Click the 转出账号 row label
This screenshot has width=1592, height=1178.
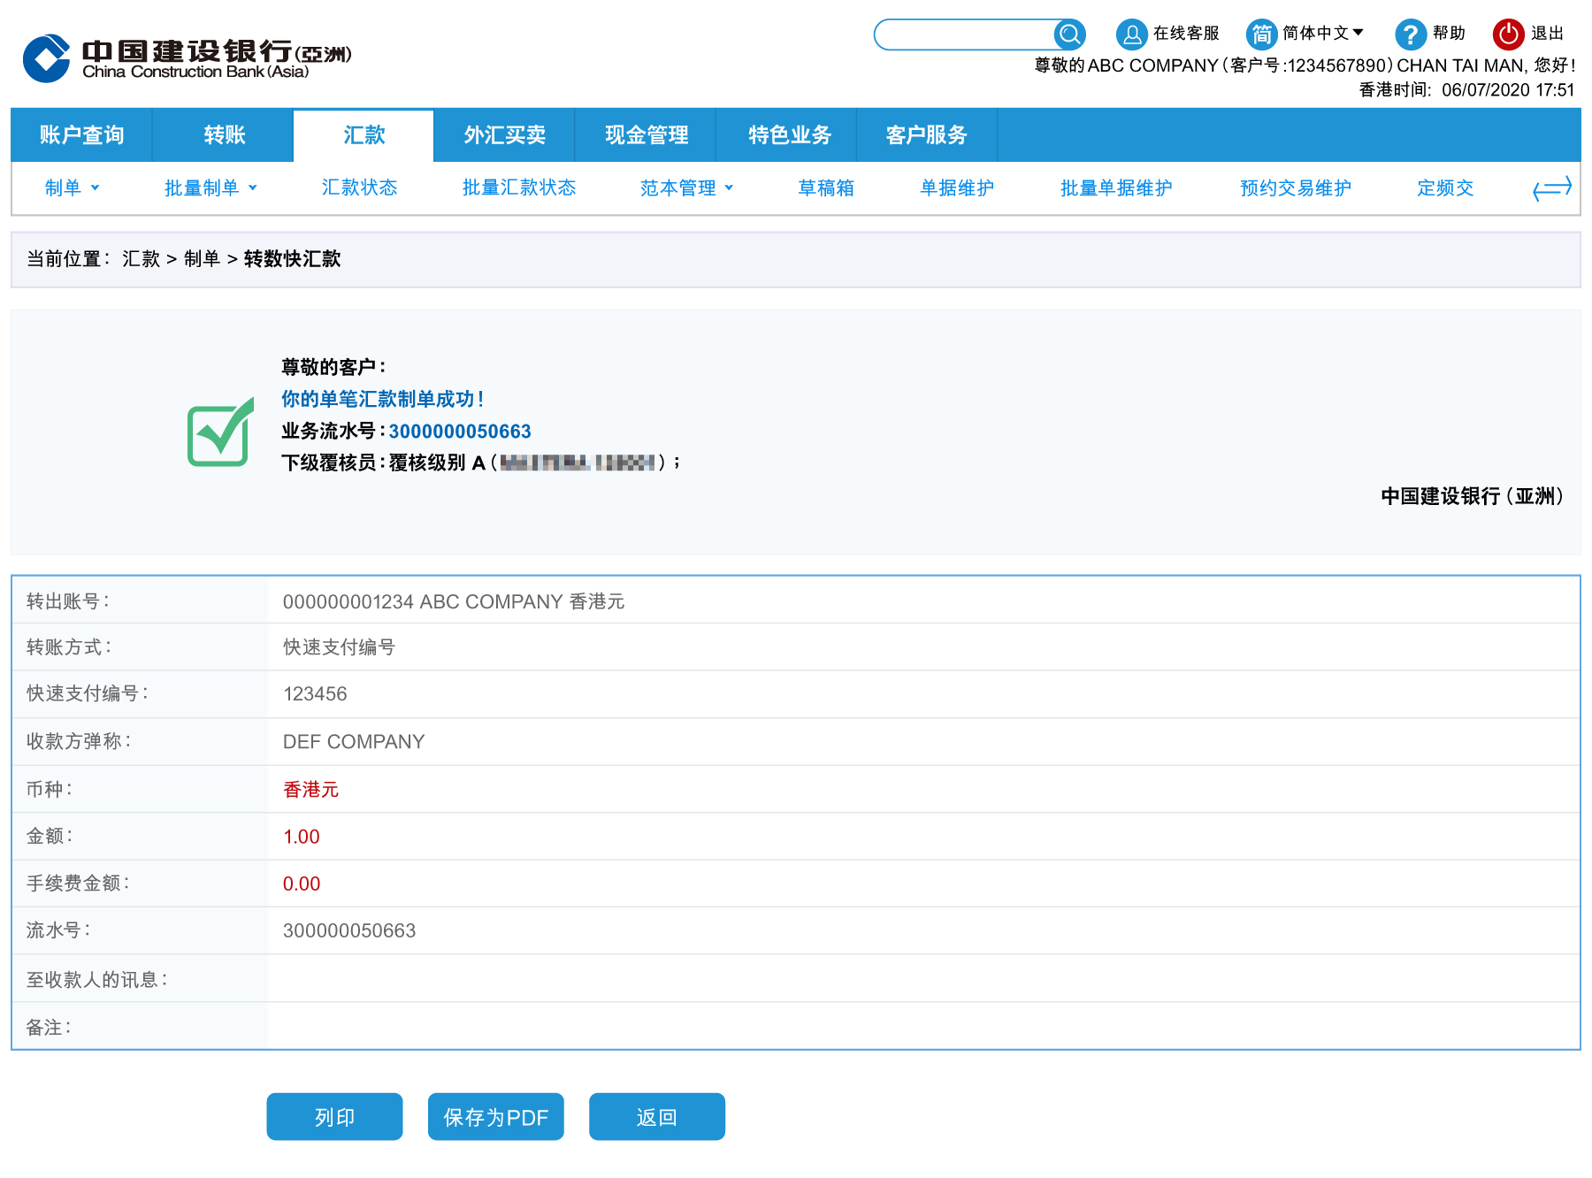coord(68,601)
